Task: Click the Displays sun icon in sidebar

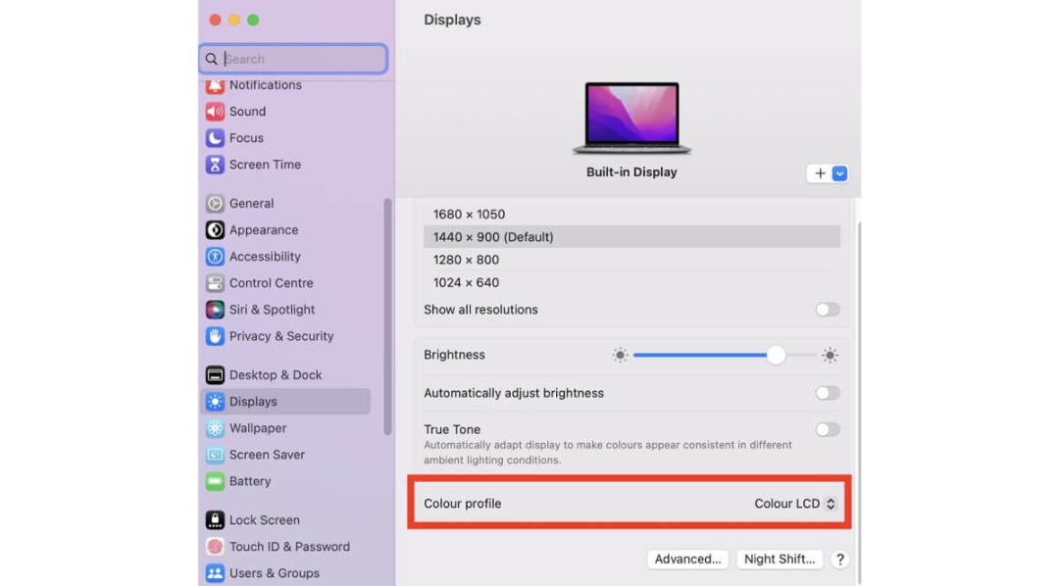Action: (x=215, y=402)
